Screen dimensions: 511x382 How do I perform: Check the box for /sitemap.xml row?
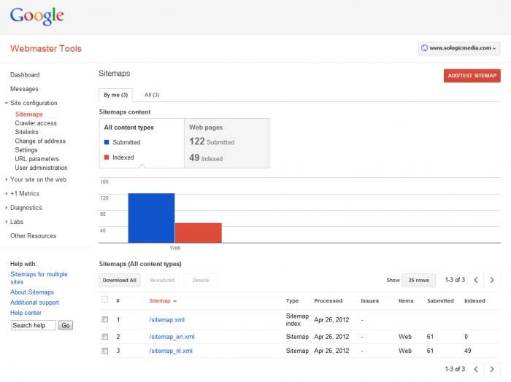[x=105, y=319]
